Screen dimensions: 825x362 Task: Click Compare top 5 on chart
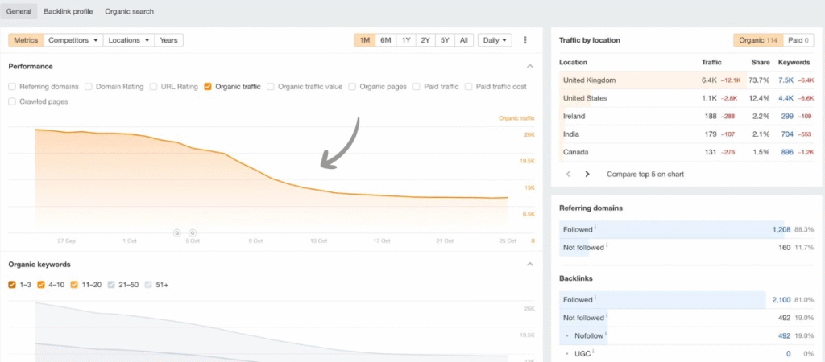pos(645,174)
